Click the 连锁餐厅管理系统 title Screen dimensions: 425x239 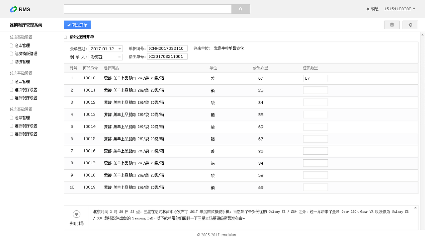click(x=26, y=25)
